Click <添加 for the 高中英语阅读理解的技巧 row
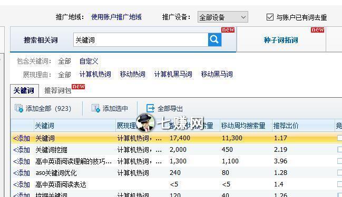Image resolution: width=342 pixels, height=197 pixels. [22, 161]
